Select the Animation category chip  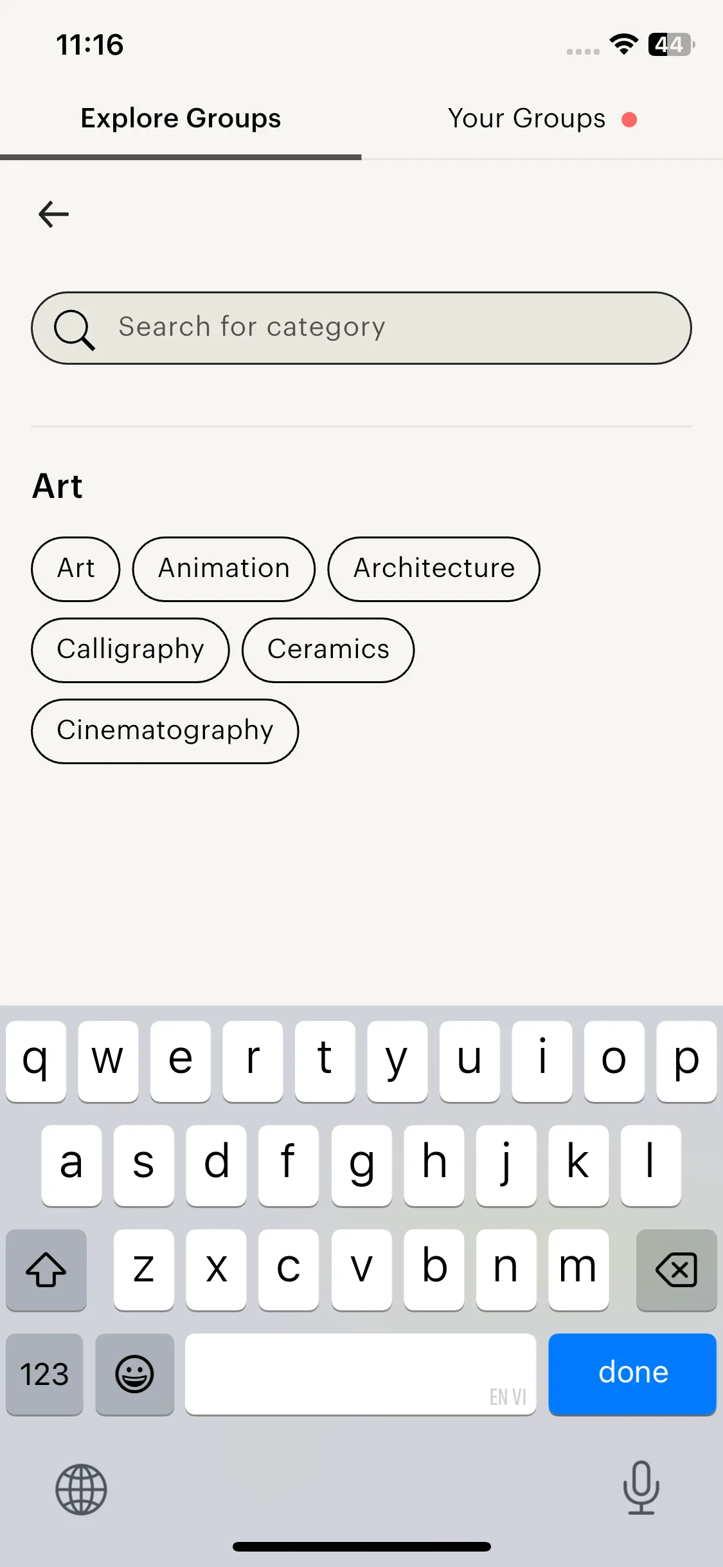pos(224,569)
